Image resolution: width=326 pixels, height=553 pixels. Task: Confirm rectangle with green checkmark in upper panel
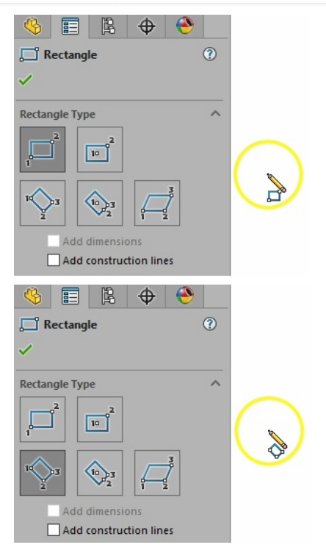click(26, 79)
